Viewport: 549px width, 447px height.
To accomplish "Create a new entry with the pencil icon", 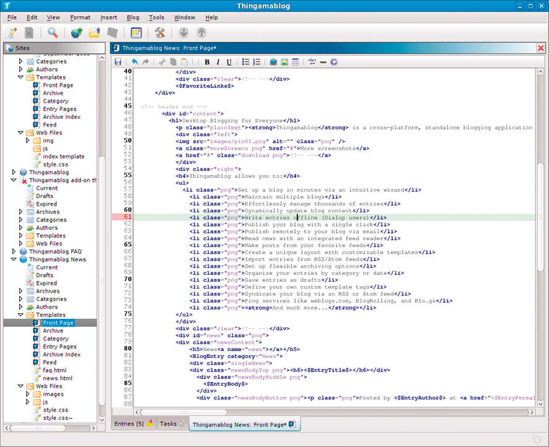I will point(12,33).
